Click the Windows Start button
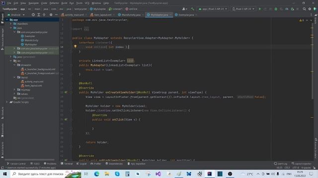The width and height of the screenshot is (318, 178). click(5, 174)
